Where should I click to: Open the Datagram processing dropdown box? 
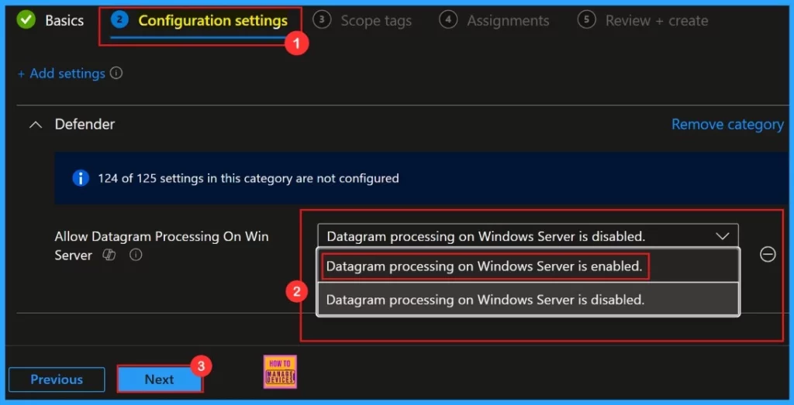coord(527,236)
